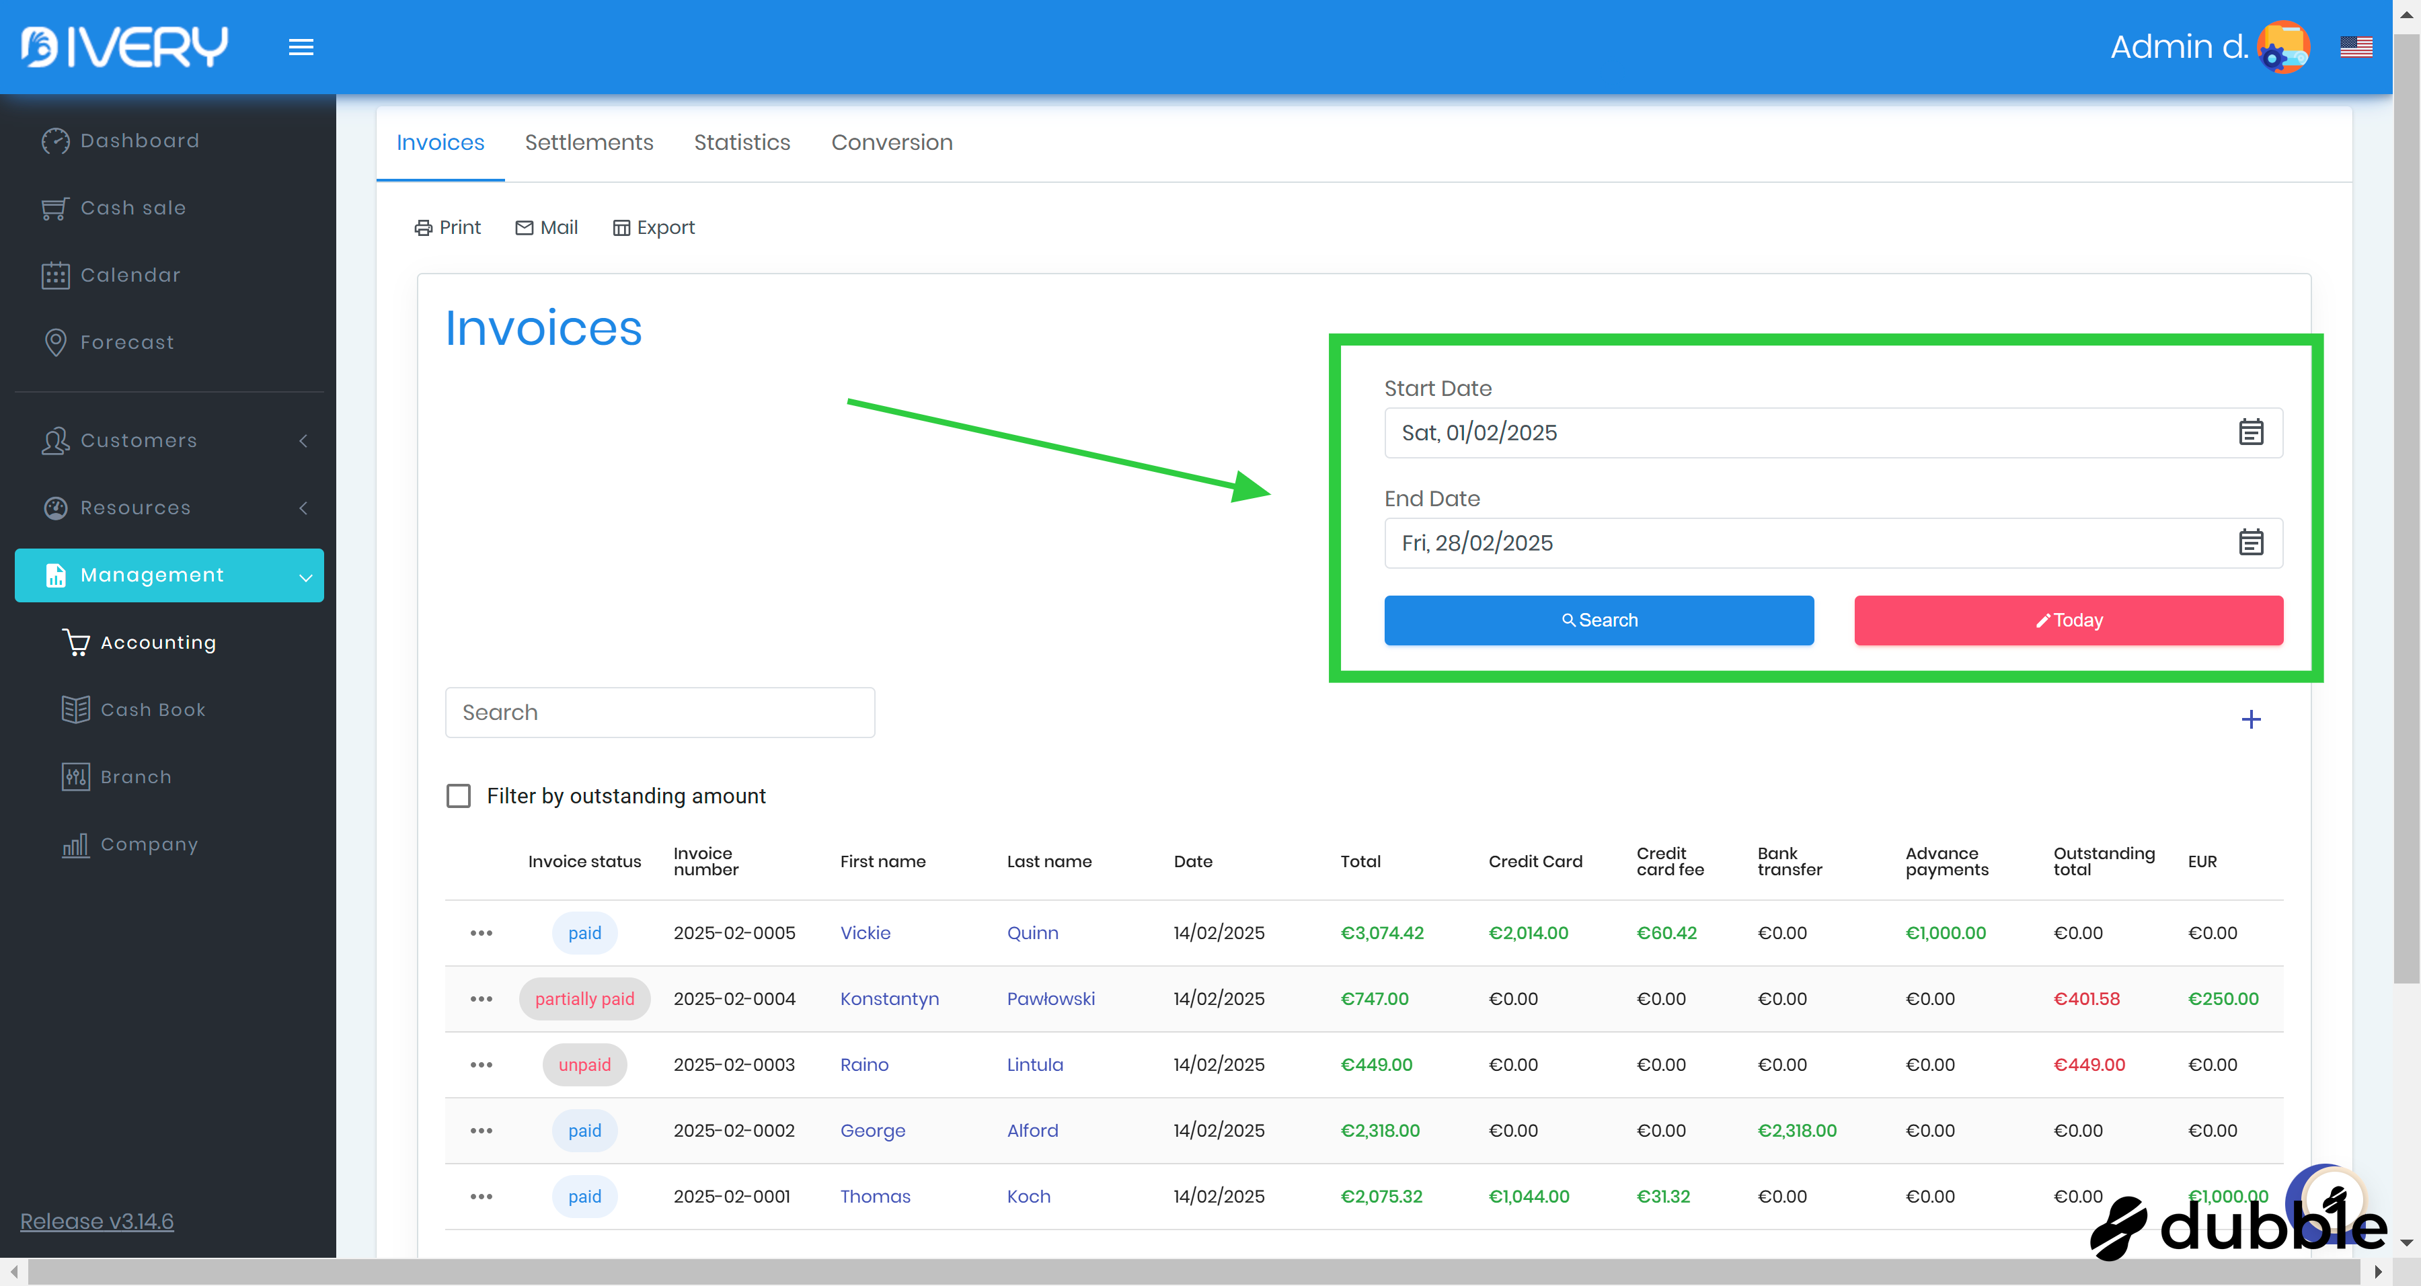Viewport: 2421px width, 1286px height.
Task: Click the plus icon to add invoice
Action: coord(2250,719)
